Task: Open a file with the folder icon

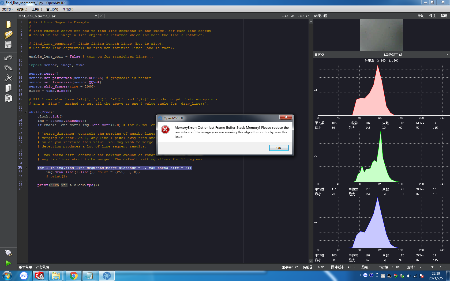Action: 8,35
